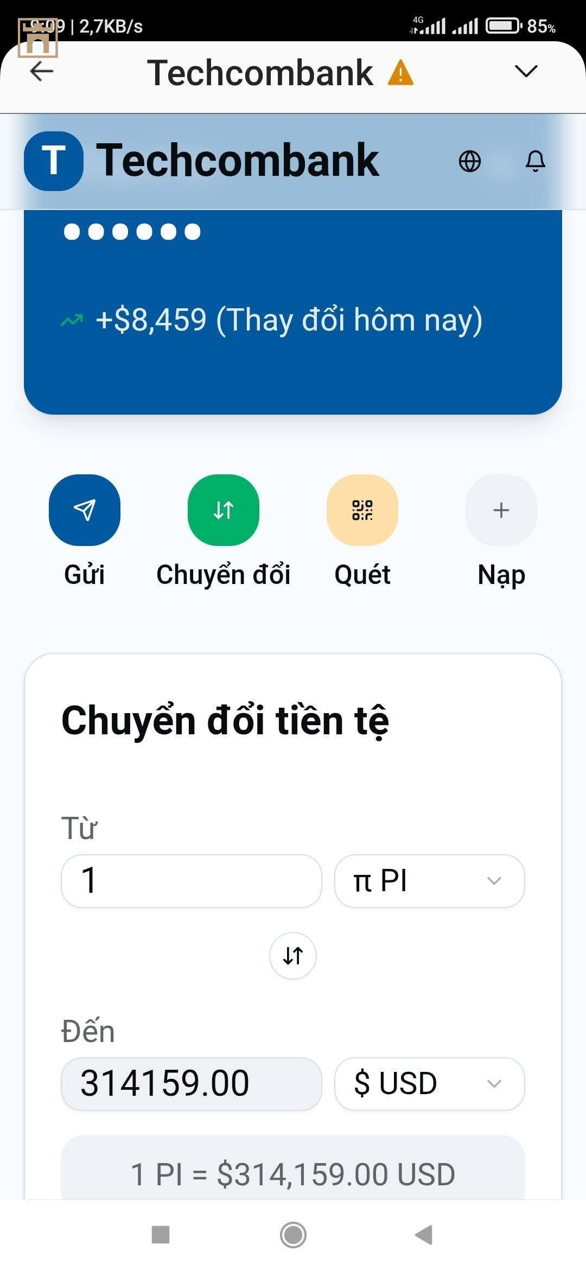Viewport: 586px width, 1270px height.
Task: Open the Quét QR scanner icon
Action: tap(362, 510)
